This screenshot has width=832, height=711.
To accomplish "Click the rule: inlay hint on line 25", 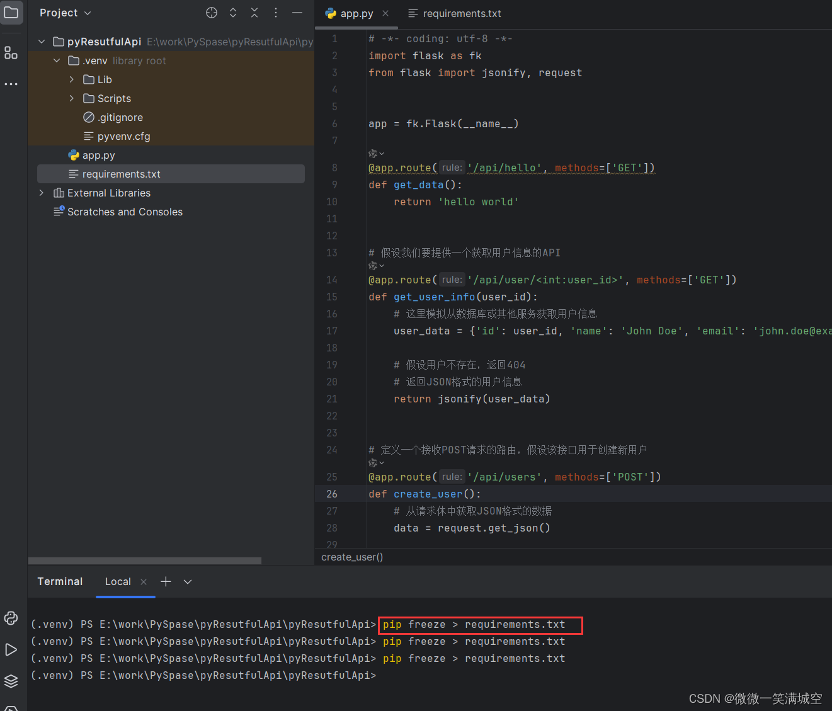I will pos(452,477).
